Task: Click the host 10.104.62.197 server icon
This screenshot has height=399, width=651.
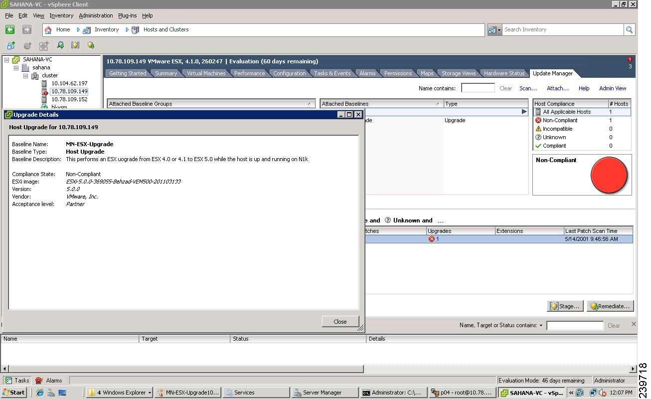Action: point(44,83)
